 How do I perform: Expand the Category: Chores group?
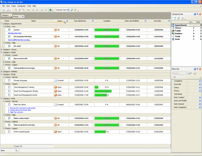pyautogui.click(x=2, y=50)
